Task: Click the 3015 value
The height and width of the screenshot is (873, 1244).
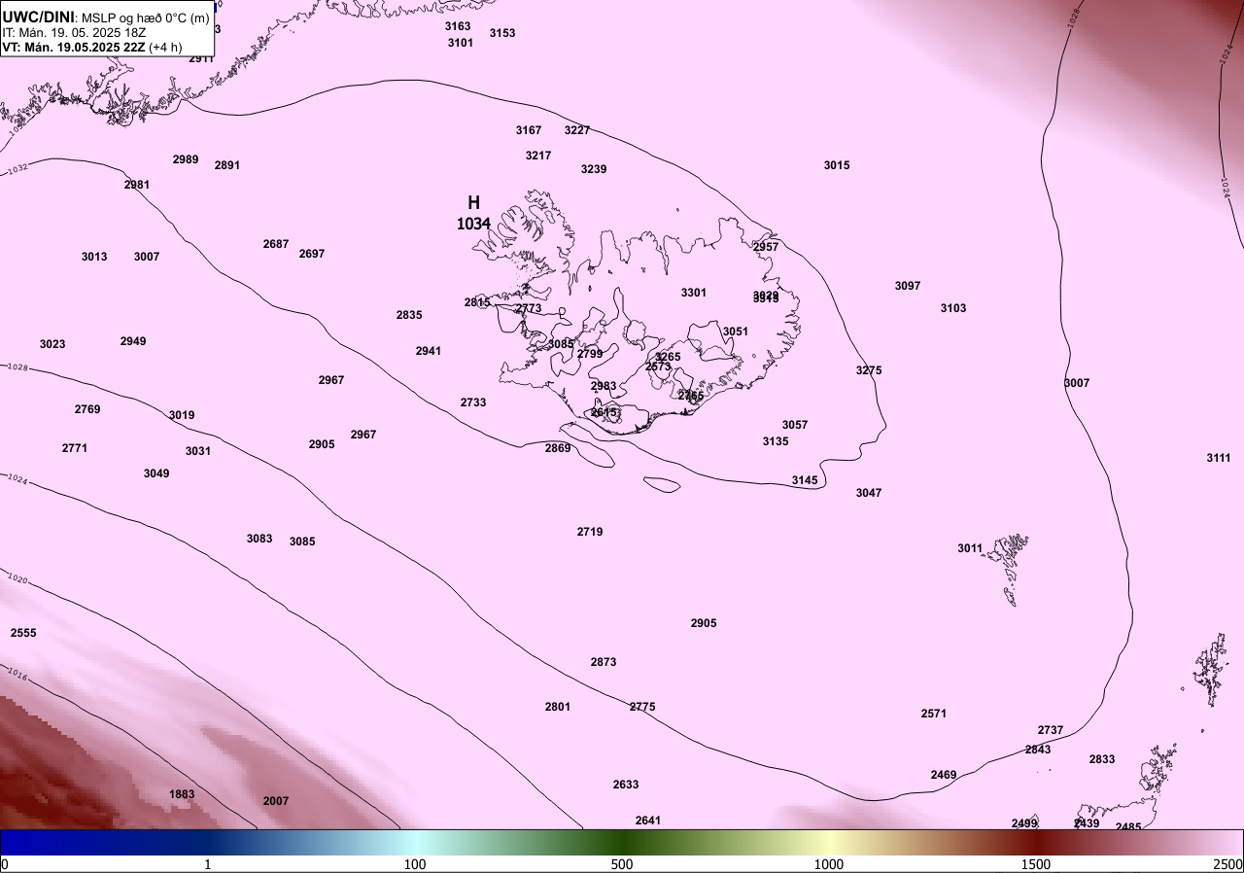Action: click(x=837, y=165)
